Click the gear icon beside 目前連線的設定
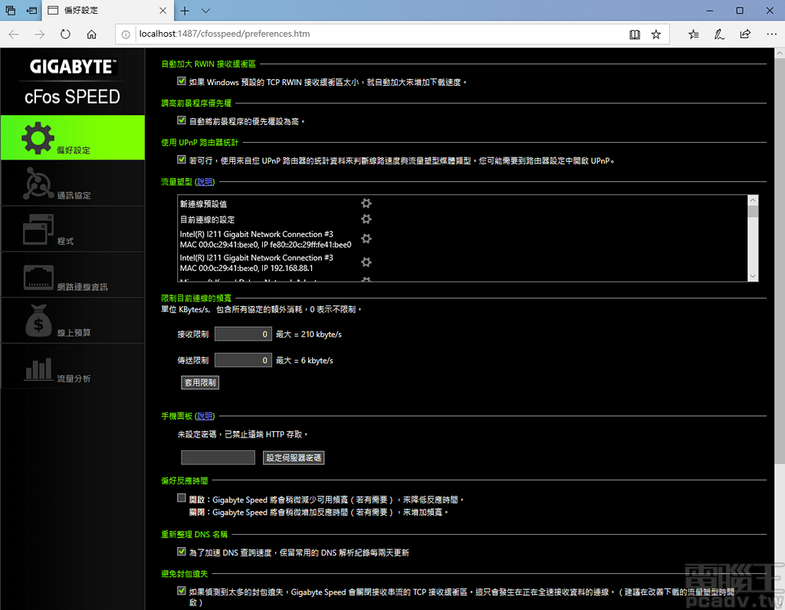The width and height of the screenshot is (785, 610). pyautogui.click(x=366, y=219)
